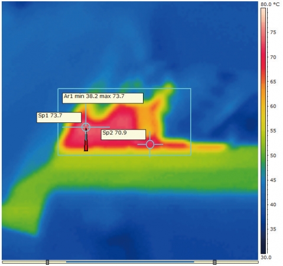Click the left handle on bottom range slider

coord(47,262)
